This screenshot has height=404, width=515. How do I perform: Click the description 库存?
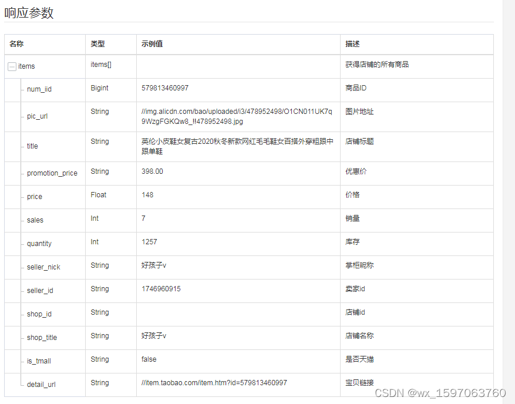click(352, 242)
